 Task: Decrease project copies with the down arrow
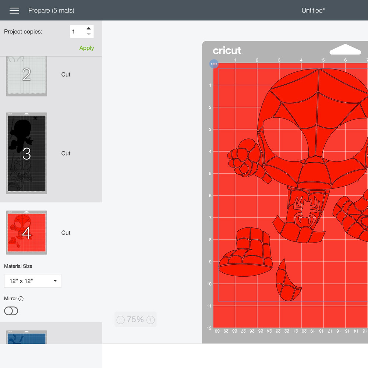(89, 34)
